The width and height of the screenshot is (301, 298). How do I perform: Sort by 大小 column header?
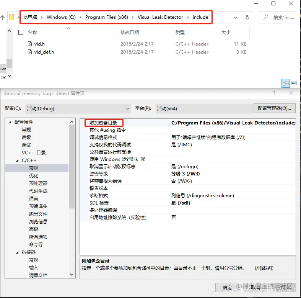(x=226, y=32)
